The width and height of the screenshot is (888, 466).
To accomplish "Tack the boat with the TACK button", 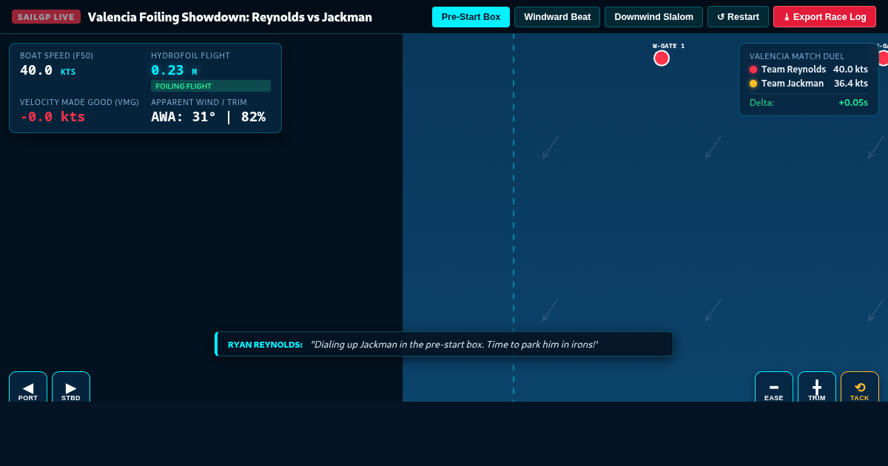I will 860,387.
